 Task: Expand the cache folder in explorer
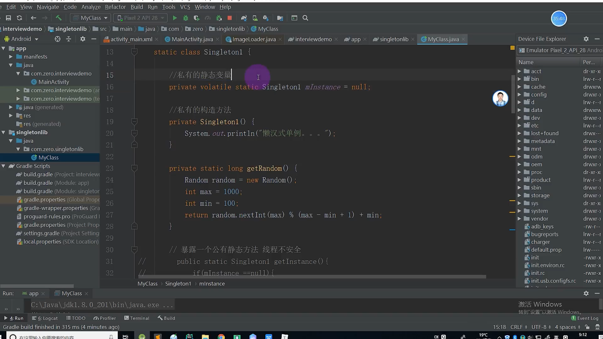(519, 87)
